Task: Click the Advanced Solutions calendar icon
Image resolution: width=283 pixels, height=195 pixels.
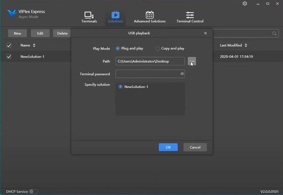Action: pyautogui.click(x=150, y=15)
